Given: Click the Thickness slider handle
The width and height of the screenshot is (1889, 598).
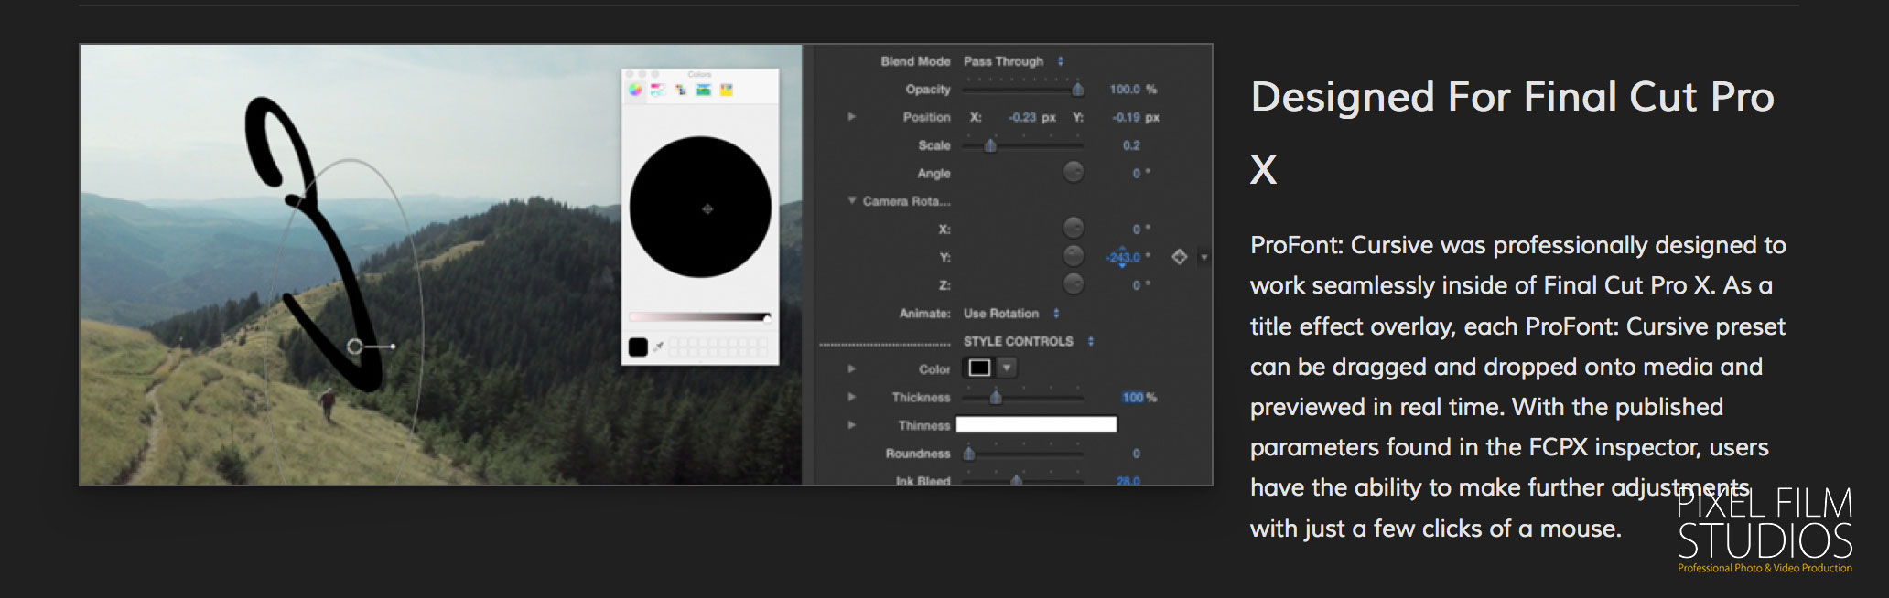Looking at the screenshot, I should click(x=996, y=397).
